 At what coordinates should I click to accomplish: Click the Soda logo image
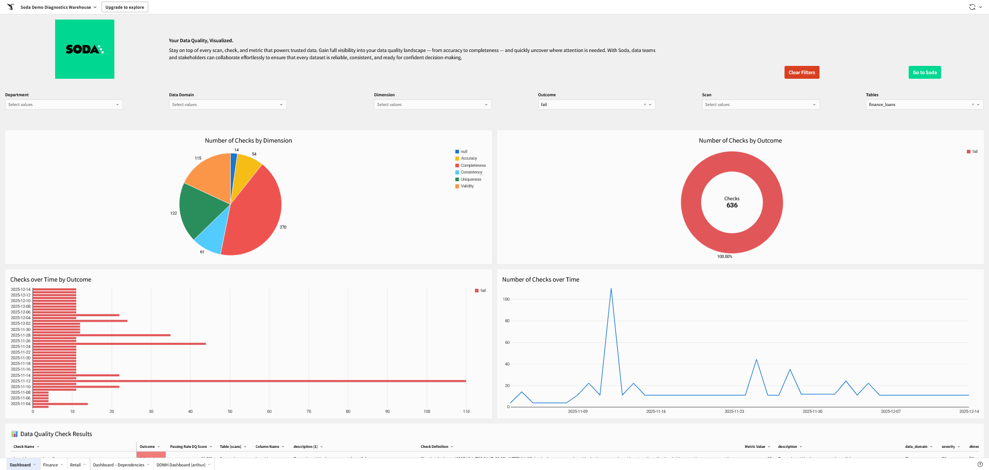click(x=84, y=49)
